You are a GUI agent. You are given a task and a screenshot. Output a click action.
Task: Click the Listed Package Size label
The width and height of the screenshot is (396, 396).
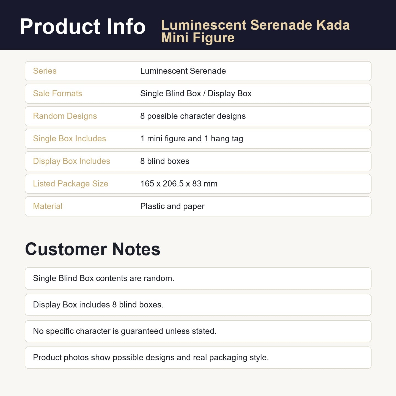(70, 184)
